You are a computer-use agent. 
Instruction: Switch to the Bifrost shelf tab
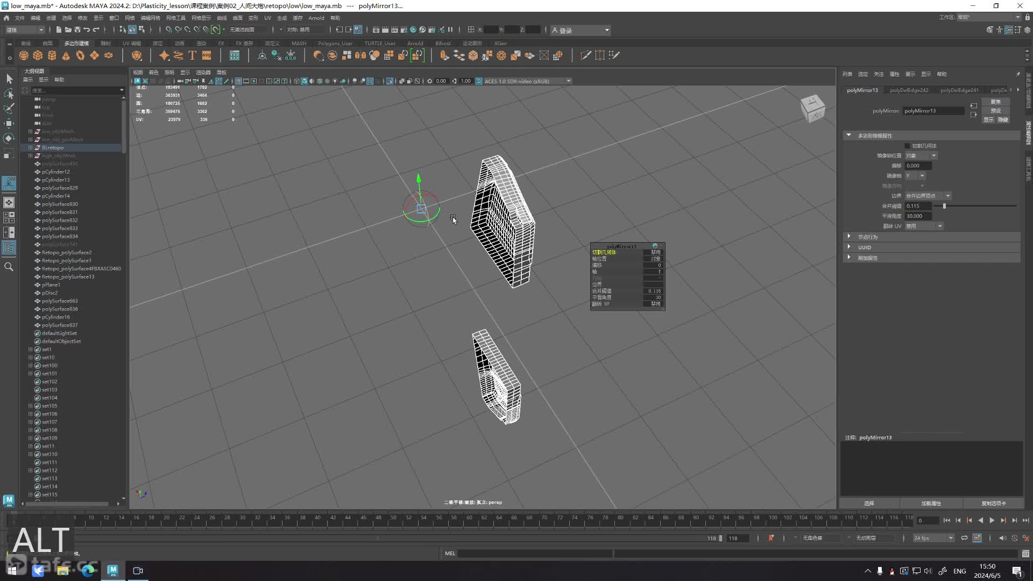(443, 44)
